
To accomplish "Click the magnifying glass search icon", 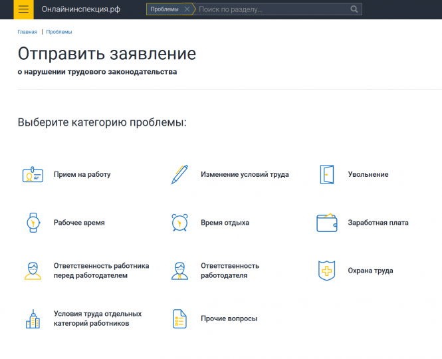I will click(354, 9).
